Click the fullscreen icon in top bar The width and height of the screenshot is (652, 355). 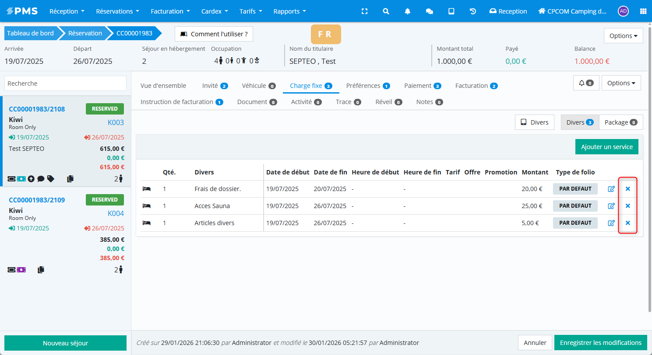(364, 11)
